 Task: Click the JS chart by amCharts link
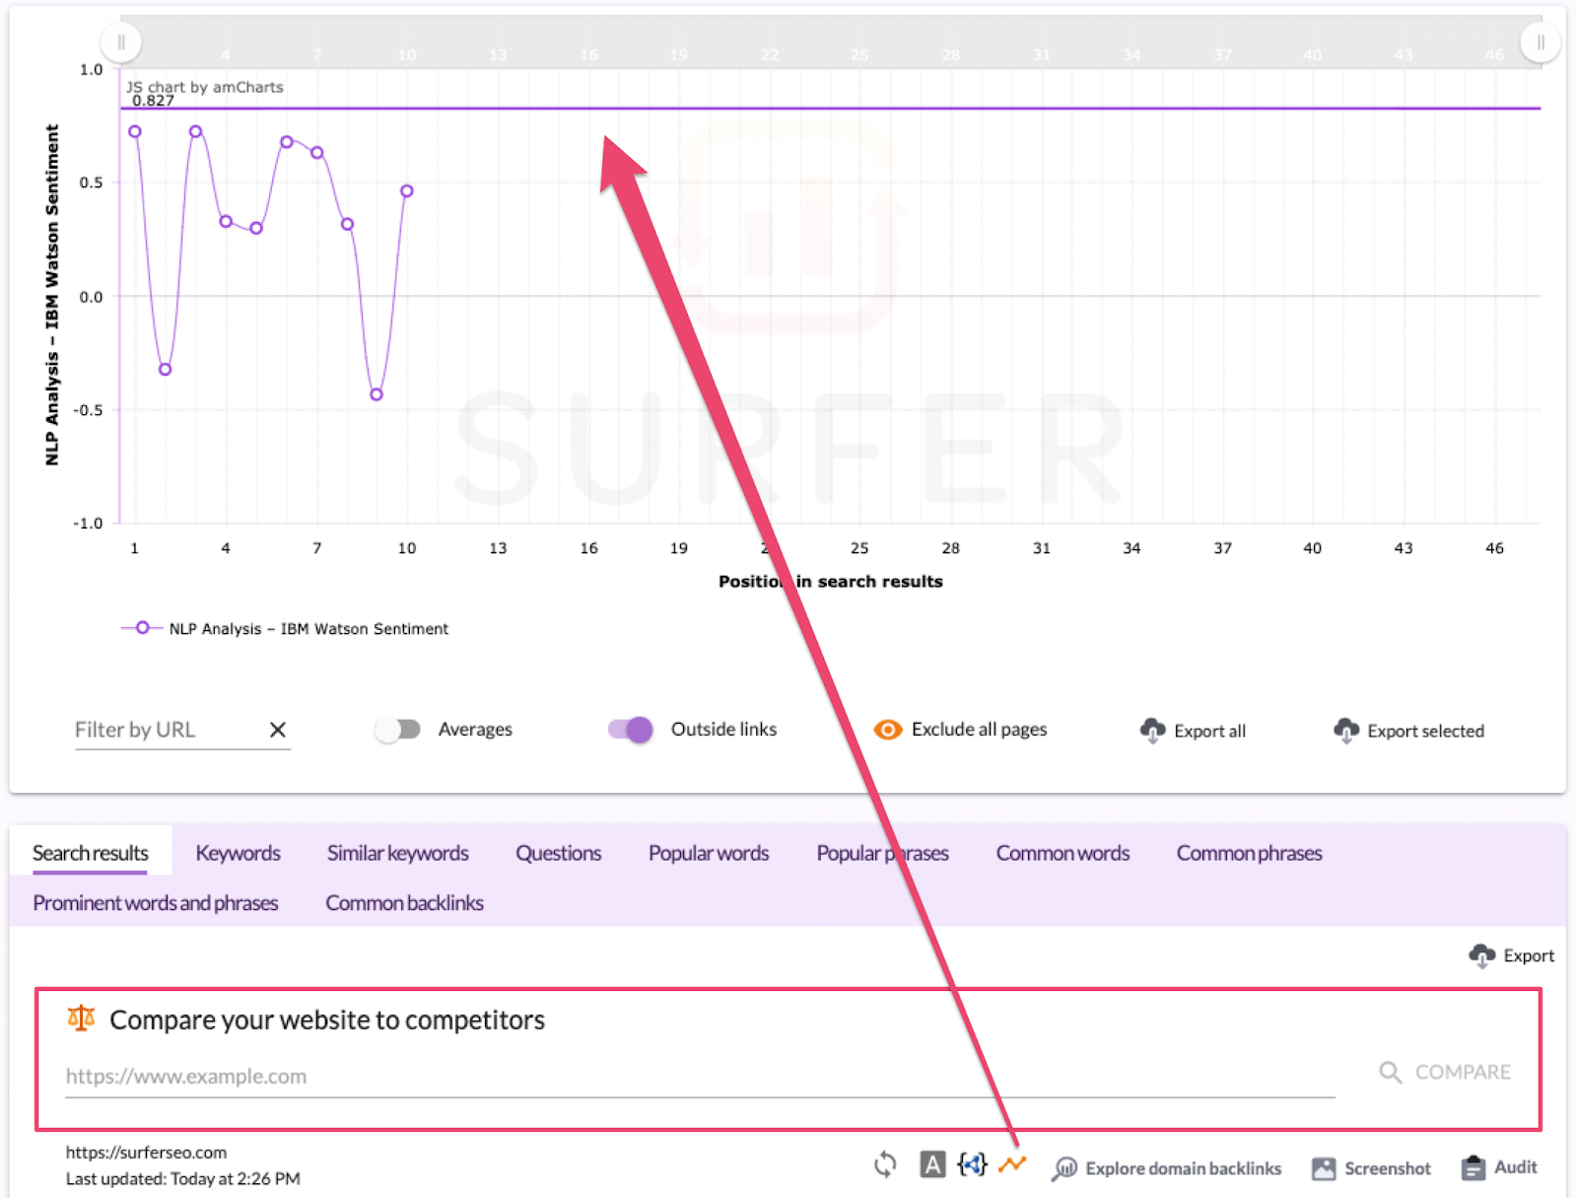pyautogui.click(x=205, y=87)
